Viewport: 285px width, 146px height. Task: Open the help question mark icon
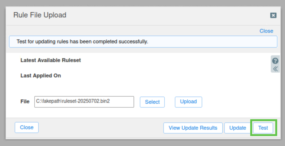[275, 61]
